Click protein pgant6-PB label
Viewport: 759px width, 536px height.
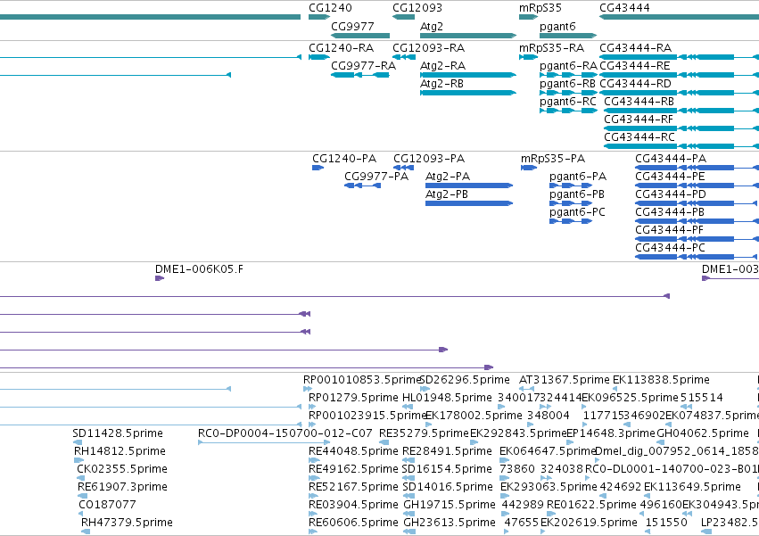(x=577, y=195)
